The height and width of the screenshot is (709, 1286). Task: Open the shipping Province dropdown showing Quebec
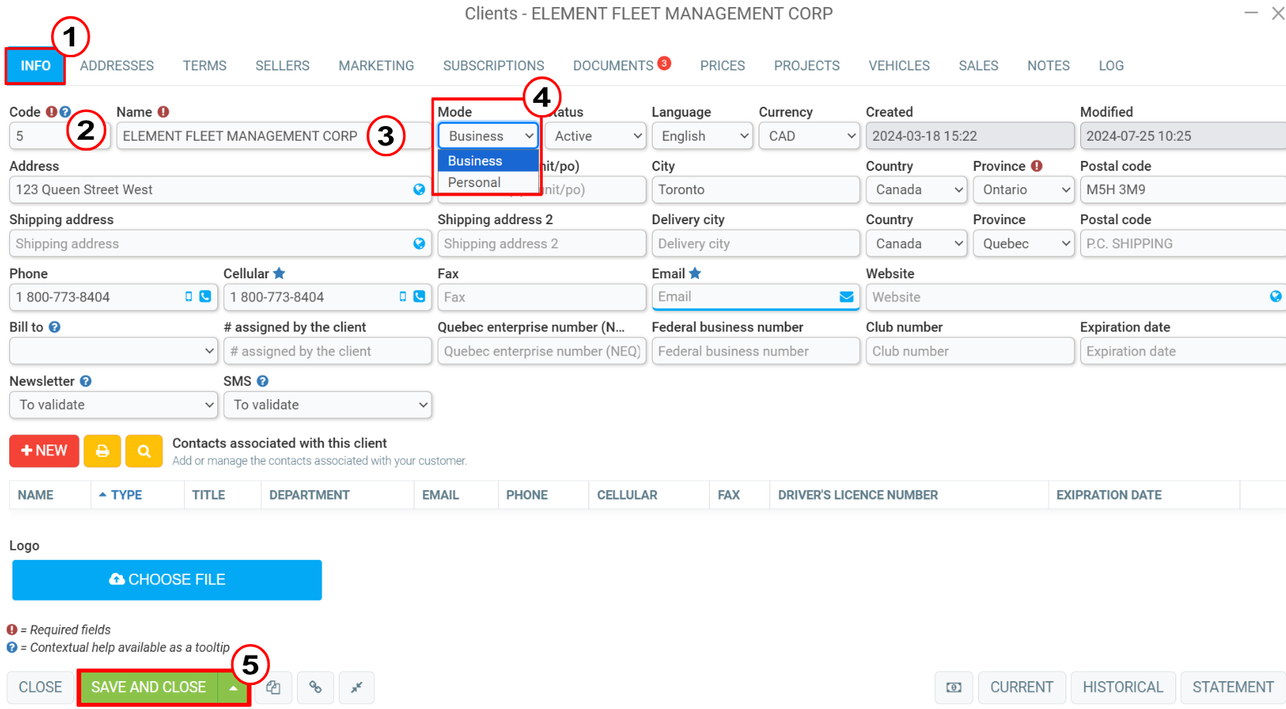point(1023,244)
